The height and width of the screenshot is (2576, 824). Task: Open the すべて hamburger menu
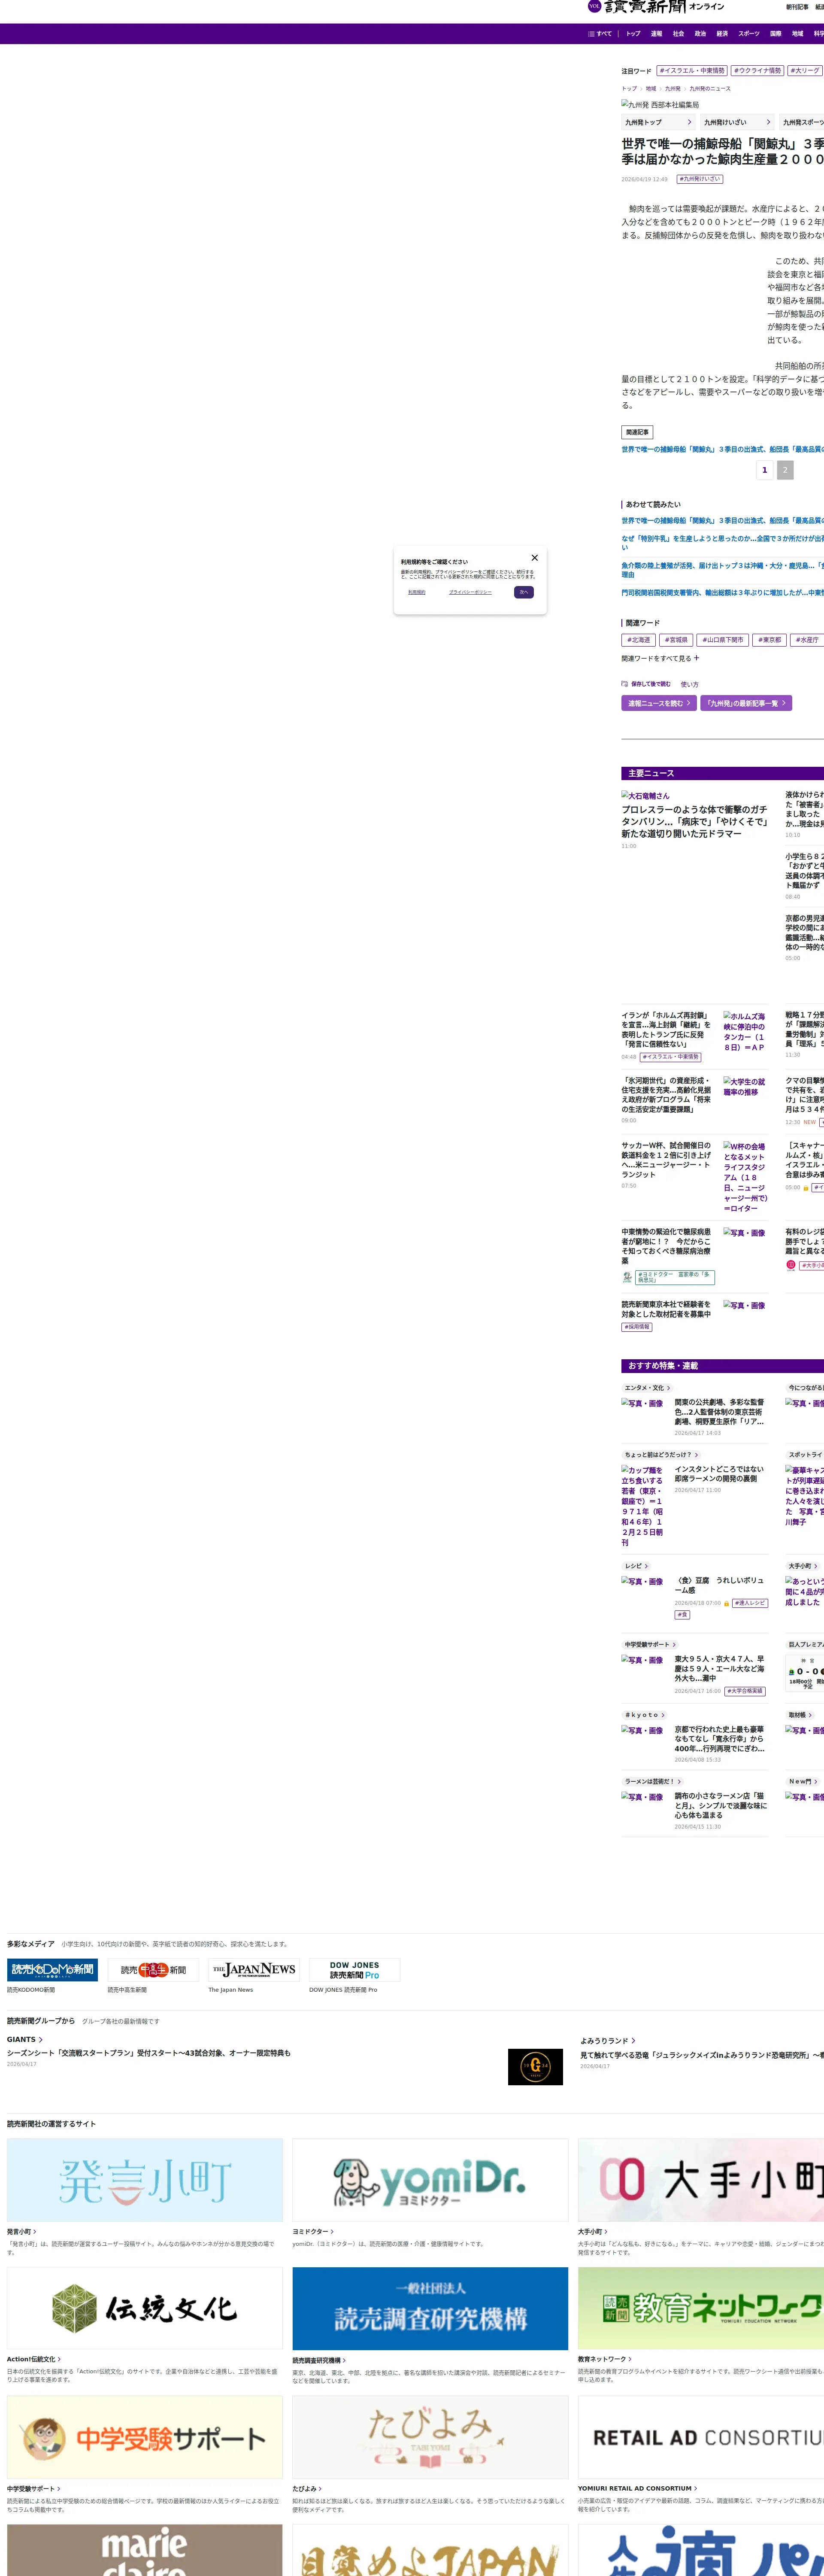[x=600, y=34]
